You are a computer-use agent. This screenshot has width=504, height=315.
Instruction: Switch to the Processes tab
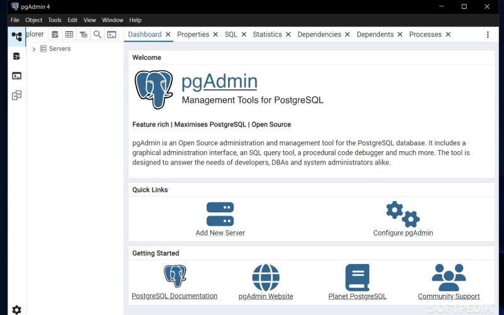pyautogui.click(x=425, y=35)
